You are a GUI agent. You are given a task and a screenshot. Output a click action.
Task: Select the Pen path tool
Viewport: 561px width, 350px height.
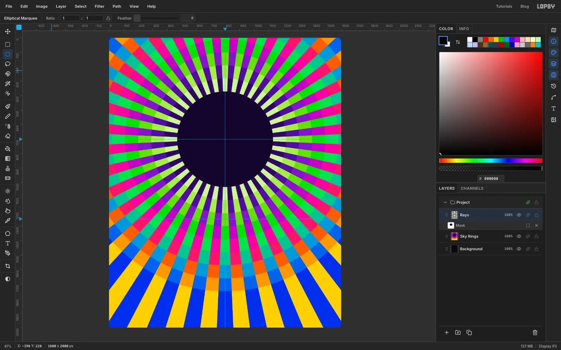8,253
